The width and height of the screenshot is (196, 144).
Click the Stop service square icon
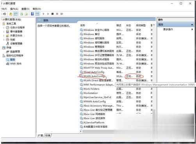point(52,14)
